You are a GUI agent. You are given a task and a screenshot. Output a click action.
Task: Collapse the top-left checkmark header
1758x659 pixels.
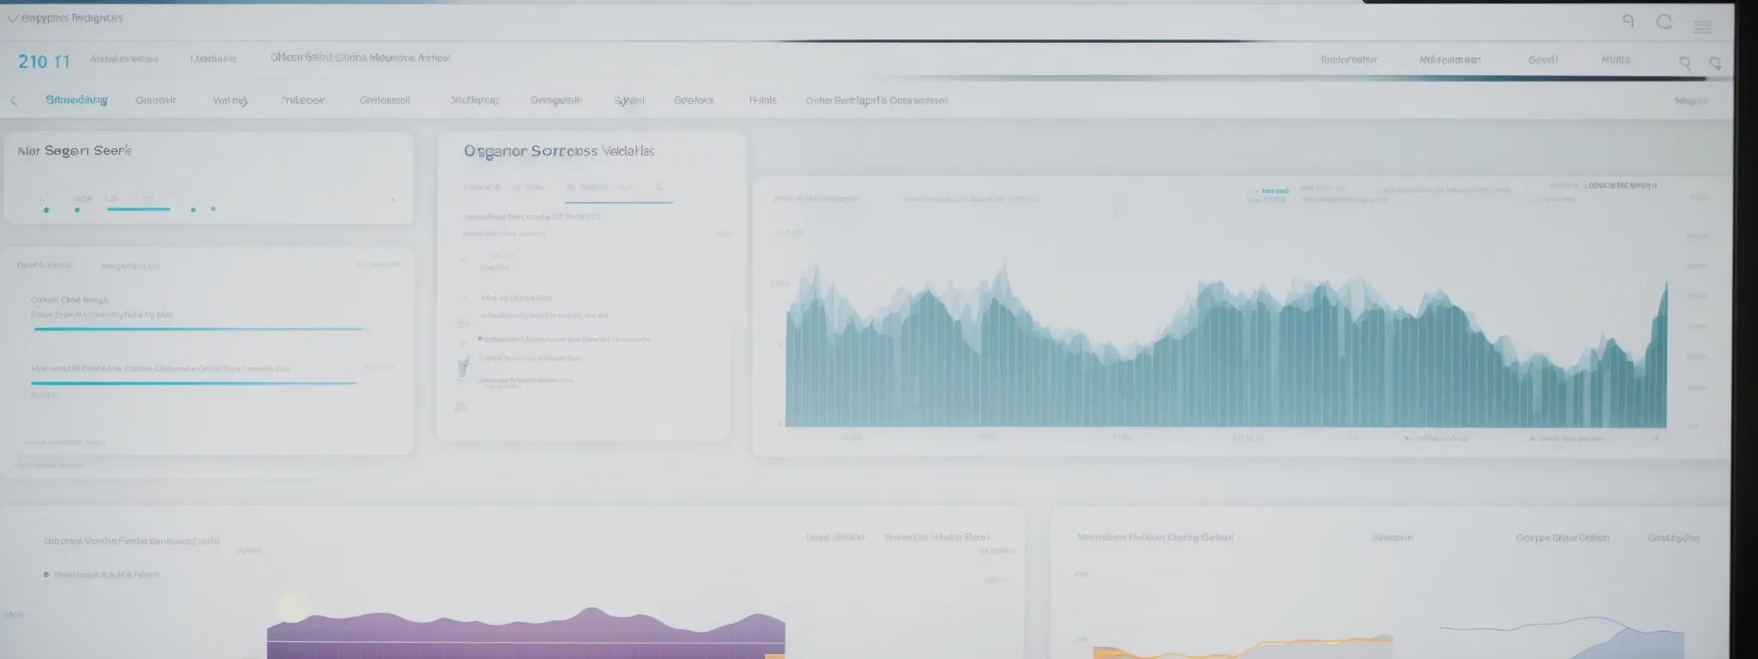[10, 18]
